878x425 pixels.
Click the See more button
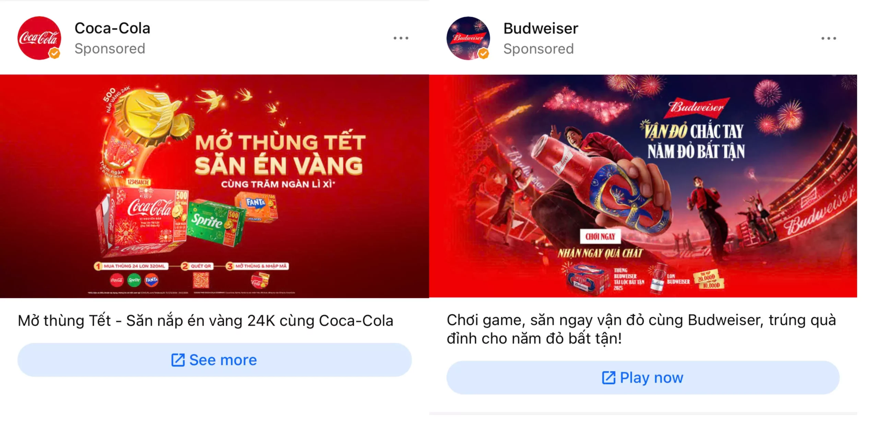pos(214,360)
